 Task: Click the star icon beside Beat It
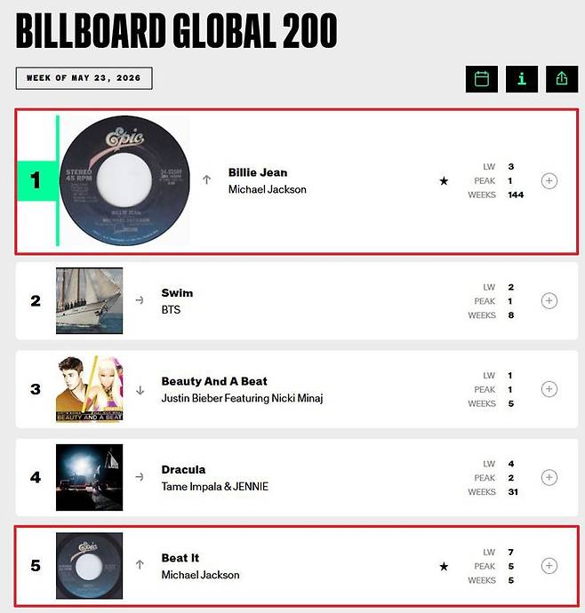pyautogui.click(x=444, y=567)
